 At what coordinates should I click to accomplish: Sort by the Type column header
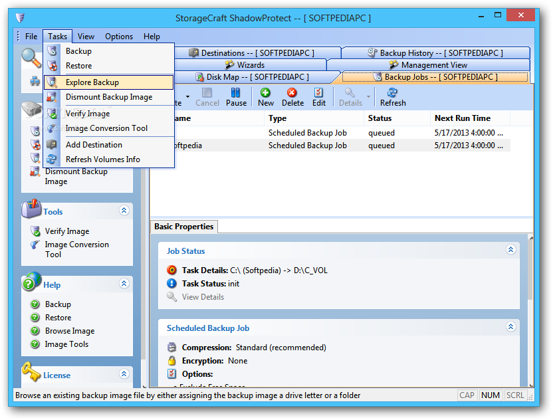pos(314,118)
